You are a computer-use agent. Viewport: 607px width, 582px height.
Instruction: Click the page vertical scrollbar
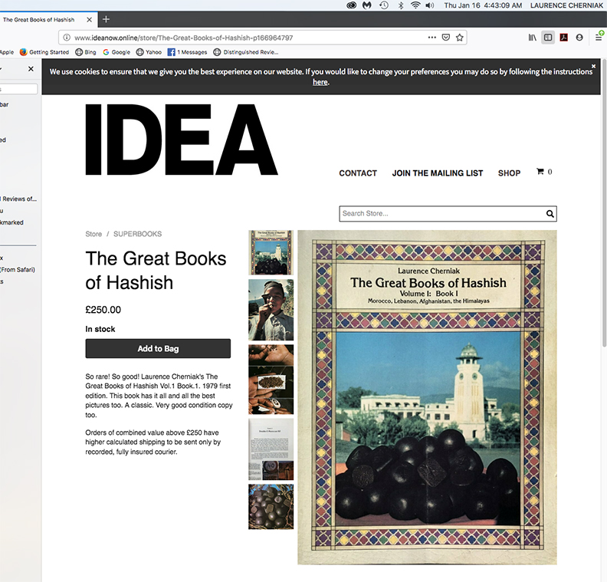[604, 203]
